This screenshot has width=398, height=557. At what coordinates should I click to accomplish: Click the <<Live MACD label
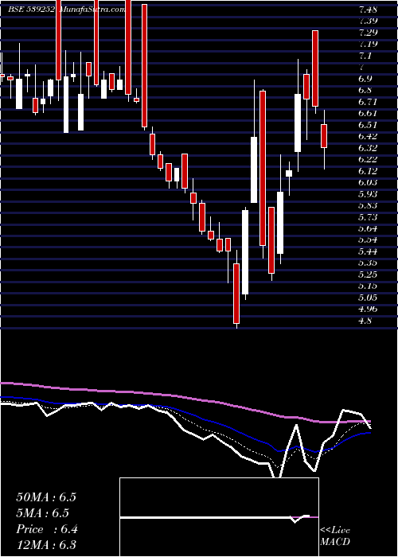pyautogui.click(x=335, y=536)
